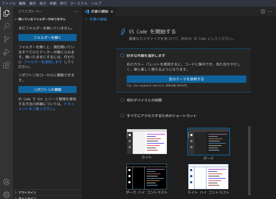Select the すべてにアクセスするためのショートカット step circle

(122, 115)
